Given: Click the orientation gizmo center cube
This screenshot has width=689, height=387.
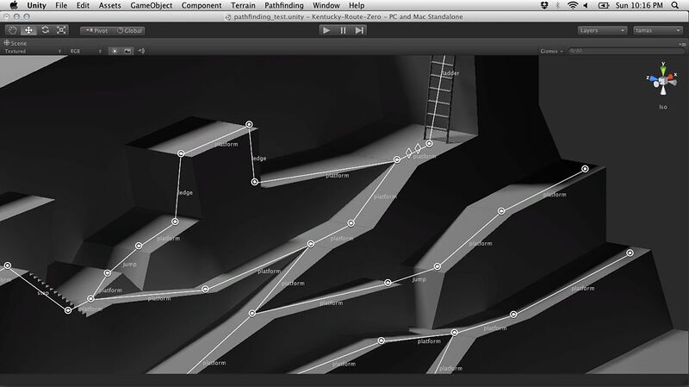Looking at the screenshot, I should (x=662, y=81).
